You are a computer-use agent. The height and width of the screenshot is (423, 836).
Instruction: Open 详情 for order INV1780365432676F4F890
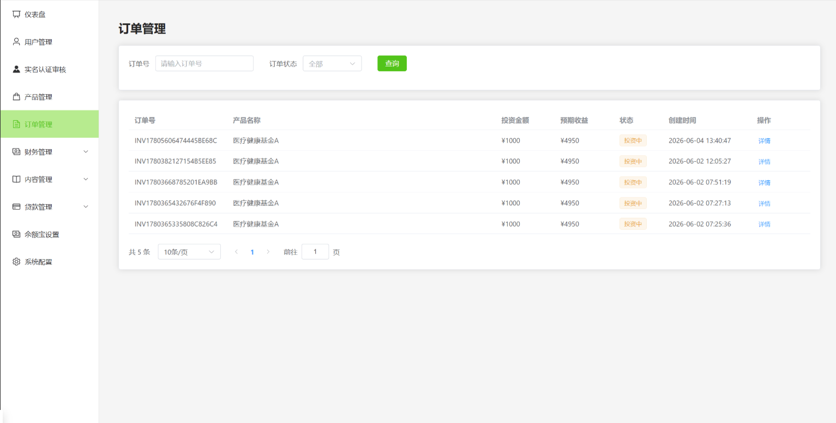(x=764, y=204)
